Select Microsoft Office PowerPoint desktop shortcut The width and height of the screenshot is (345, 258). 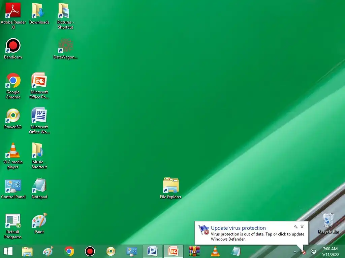(x=39, y=86)
